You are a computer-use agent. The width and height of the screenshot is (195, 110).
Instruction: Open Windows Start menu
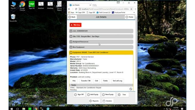(x=12, y=109)
